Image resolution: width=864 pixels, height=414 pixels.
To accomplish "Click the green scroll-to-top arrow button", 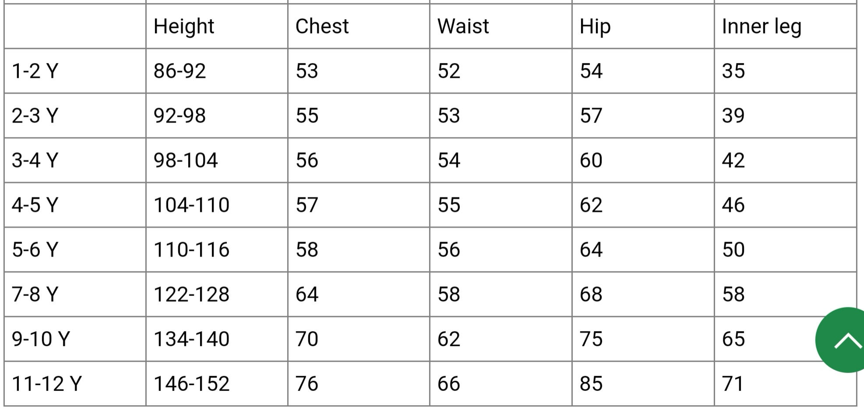I will (x=842, y=340).
